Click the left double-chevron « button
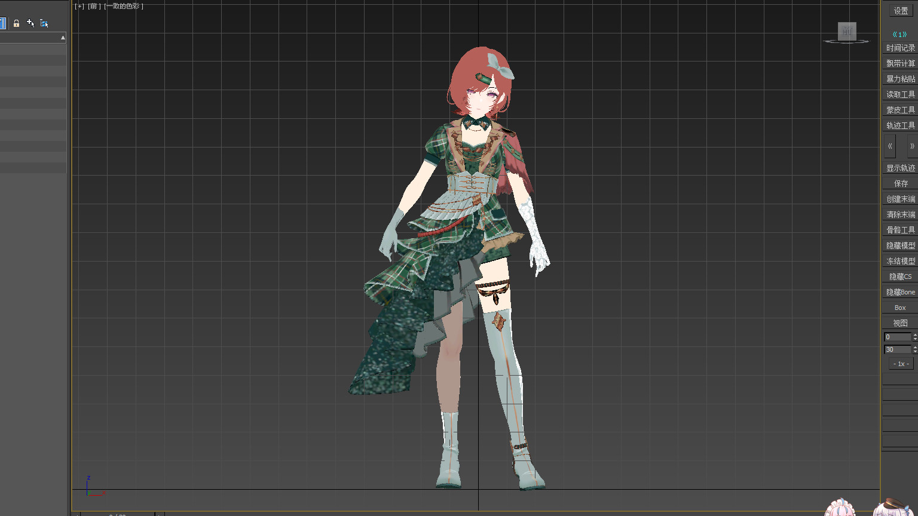 [x=890, y=146]
